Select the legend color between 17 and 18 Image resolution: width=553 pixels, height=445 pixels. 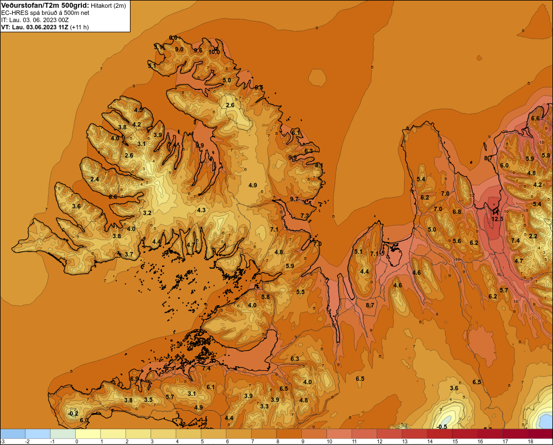515,433
